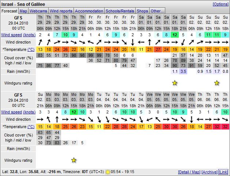
Task: Click the wind direction arrow for Fr 30. 21h
Action: [x=133, y=42]
